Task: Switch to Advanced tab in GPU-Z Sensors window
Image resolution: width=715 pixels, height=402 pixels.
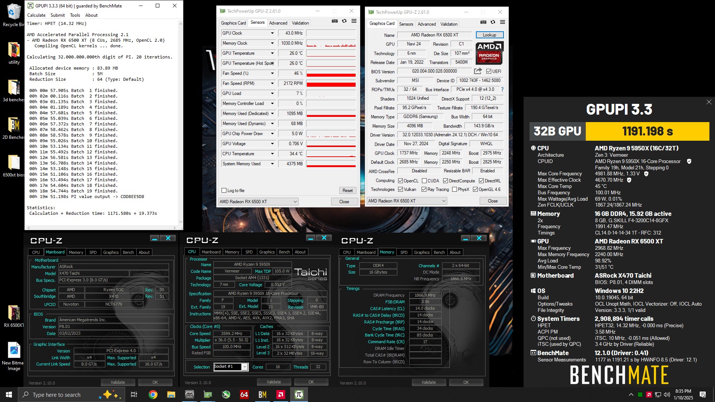Action: tap(278, 23)
